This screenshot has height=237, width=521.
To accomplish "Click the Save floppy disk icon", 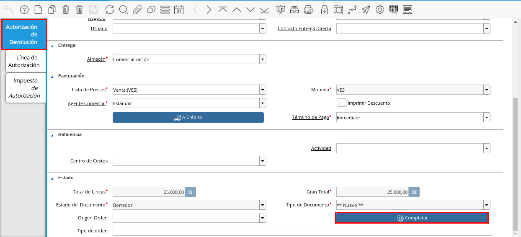I will pos(93,9).
